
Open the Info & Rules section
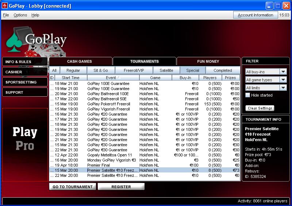point(25,62)
